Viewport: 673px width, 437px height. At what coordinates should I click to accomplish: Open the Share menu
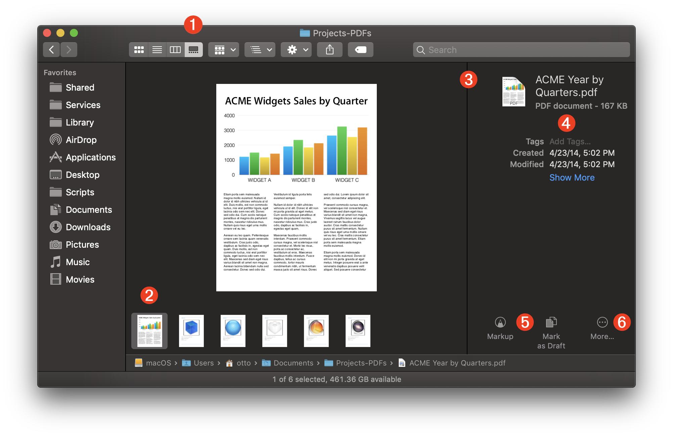[329, 49]
